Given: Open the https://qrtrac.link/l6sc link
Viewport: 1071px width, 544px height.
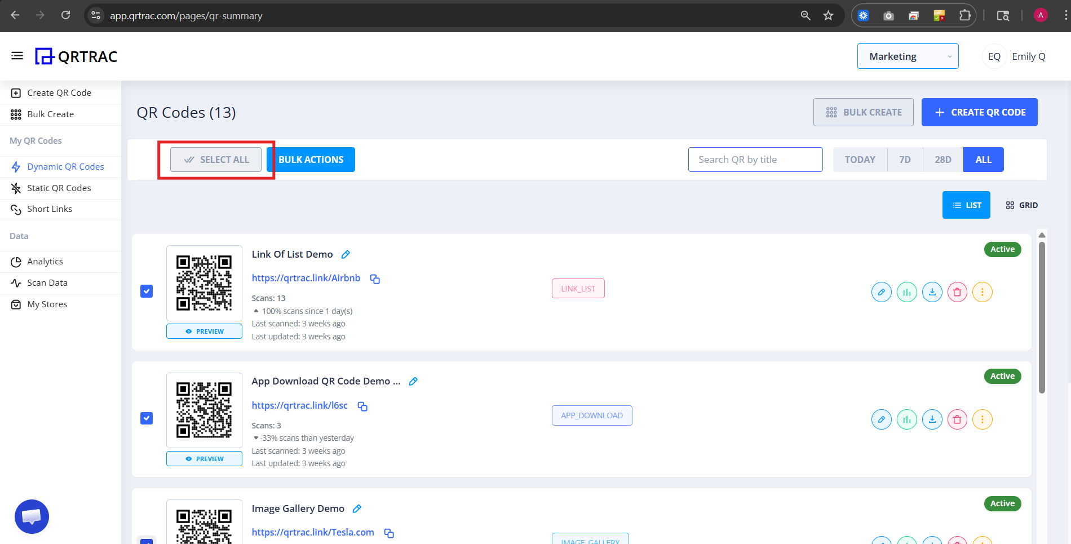Looking at the screenshot, I should (x=299, y=405).
